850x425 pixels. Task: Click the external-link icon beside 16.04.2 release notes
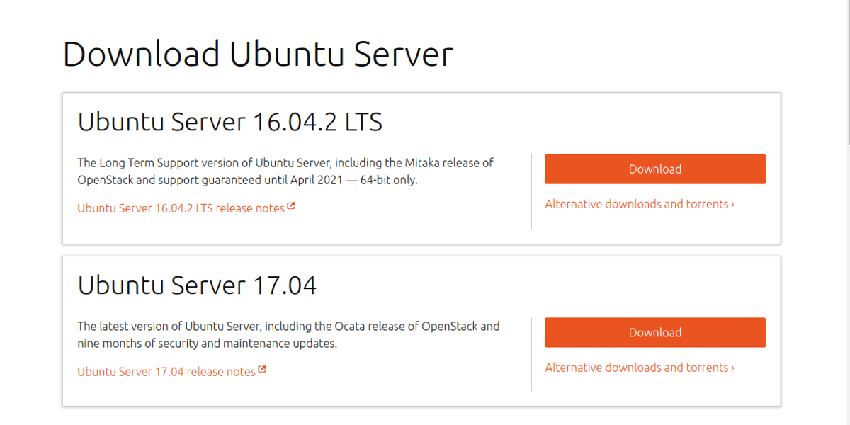pyautogui.click(x=292, y=206)
